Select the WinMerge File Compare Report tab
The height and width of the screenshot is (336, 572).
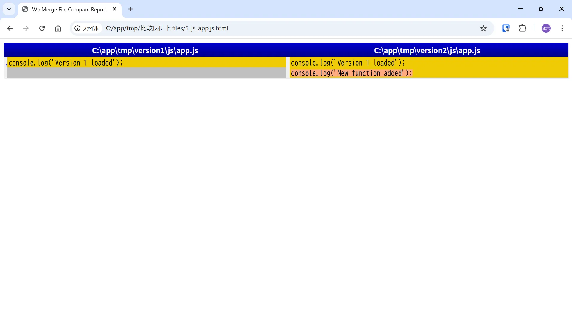tap(69, 10)
